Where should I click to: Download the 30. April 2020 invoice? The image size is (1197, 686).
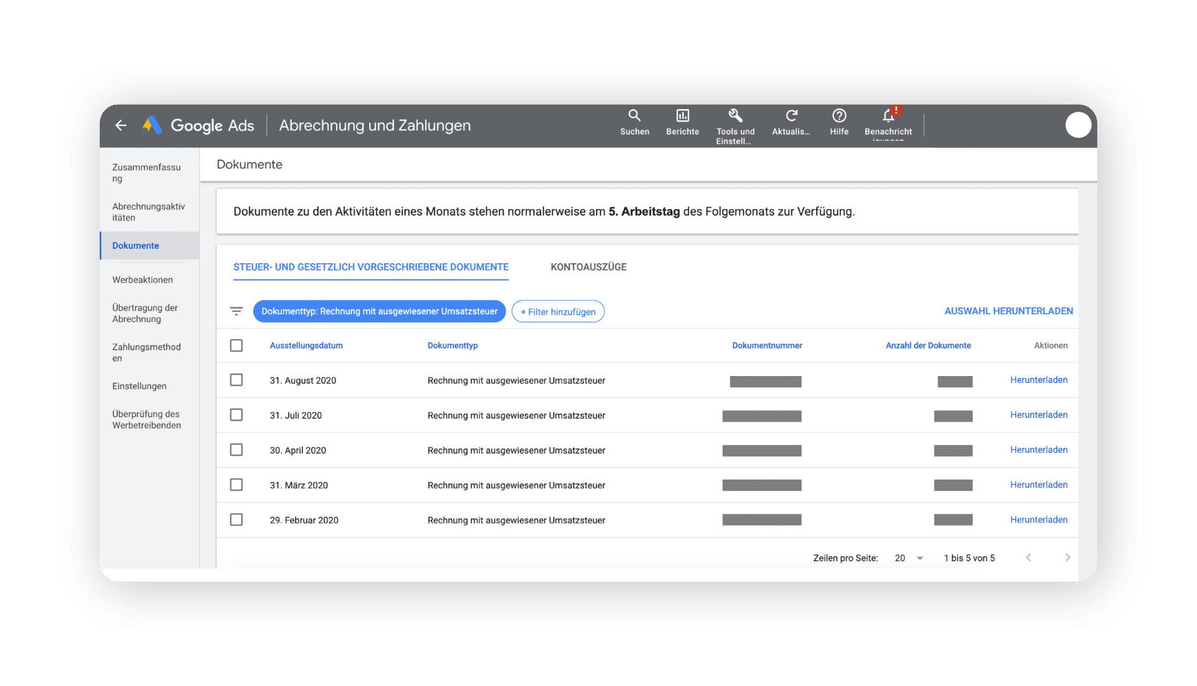1039,450
